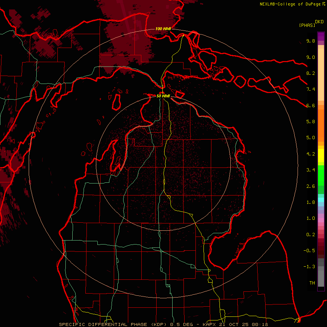Click the 7.4 value on color scale
Image resolution: width=327 pixels, height=327 pixels.
coord(311,89)
